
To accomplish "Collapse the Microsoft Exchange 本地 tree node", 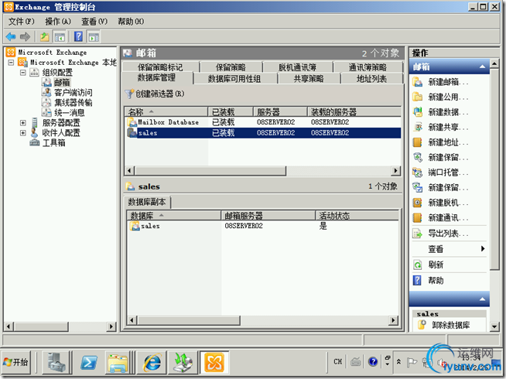I will 12,62.
